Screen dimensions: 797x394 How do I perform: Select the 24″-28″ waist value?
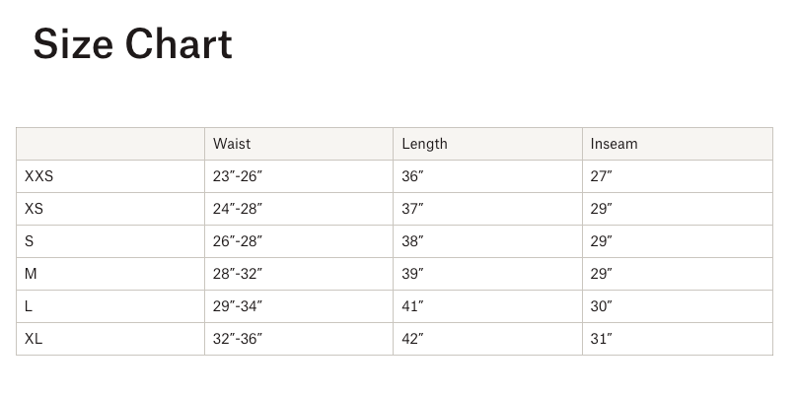pos(238,209)
